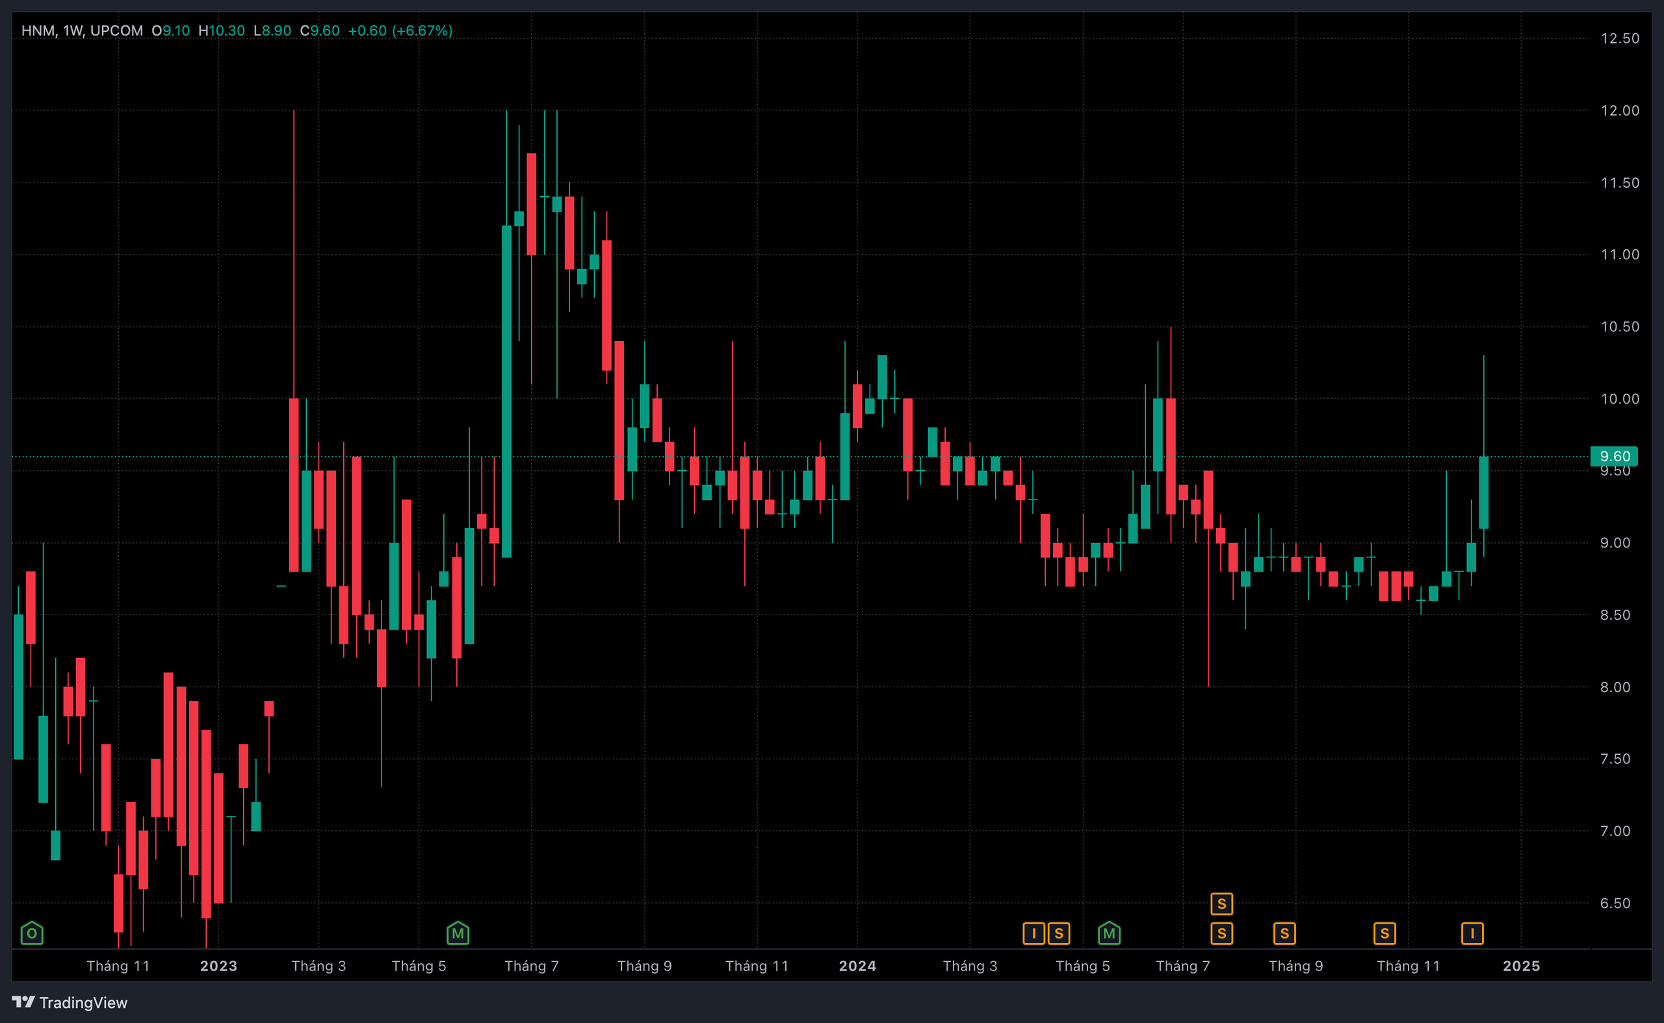Click the 7.00 price axis label
Image resolution: width=1664 pixels, height=1023 pixels.
1615,831
